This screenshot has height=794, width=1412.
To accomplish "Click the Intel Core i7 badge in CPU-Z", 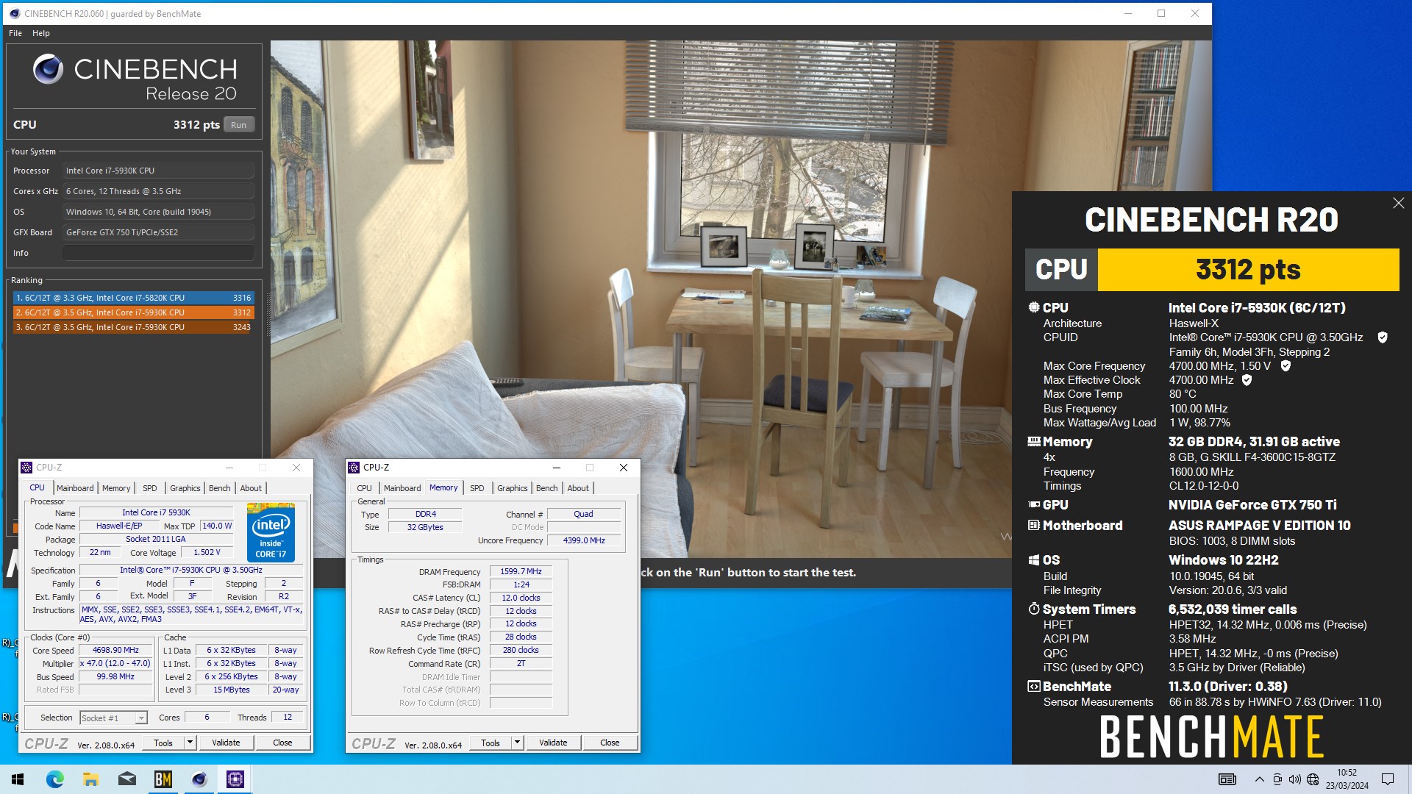I will [271, 532].
